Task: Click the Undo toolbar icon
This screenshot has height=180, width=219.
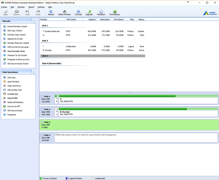Action: pyautogui.click(x=27, y=13)
